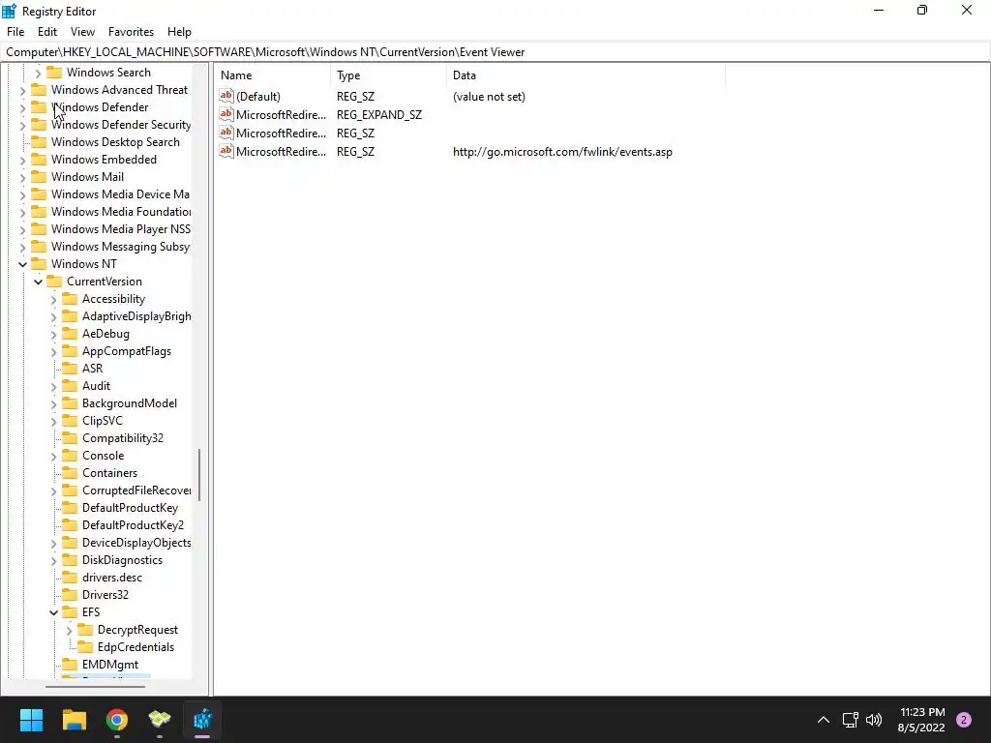991x743 pixels.
Task: Click the EMDMgmt folder icon
Action: point(70,665)
